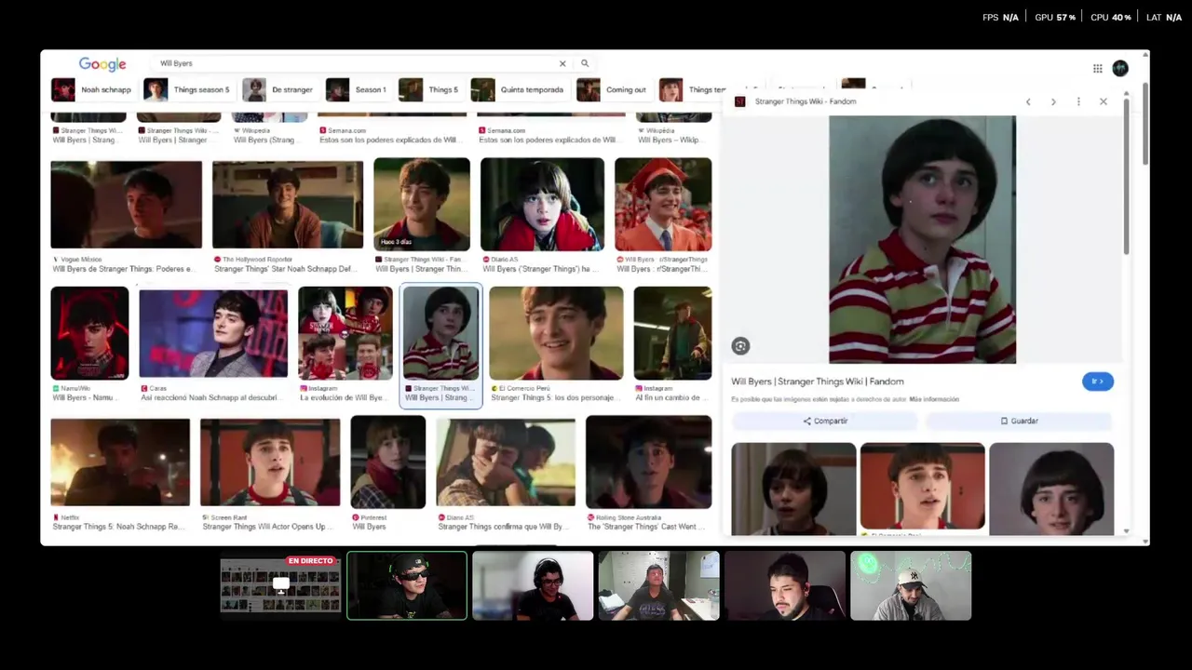The width and height of the screenshot is (1192, 670).
Task: Select the EN DIRECTO screen-share tile
Action: (280, 585)
